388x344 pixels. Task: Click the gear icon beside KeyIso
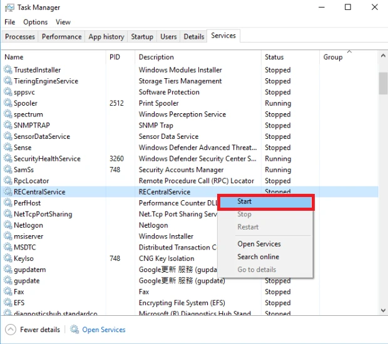[8, 258]
